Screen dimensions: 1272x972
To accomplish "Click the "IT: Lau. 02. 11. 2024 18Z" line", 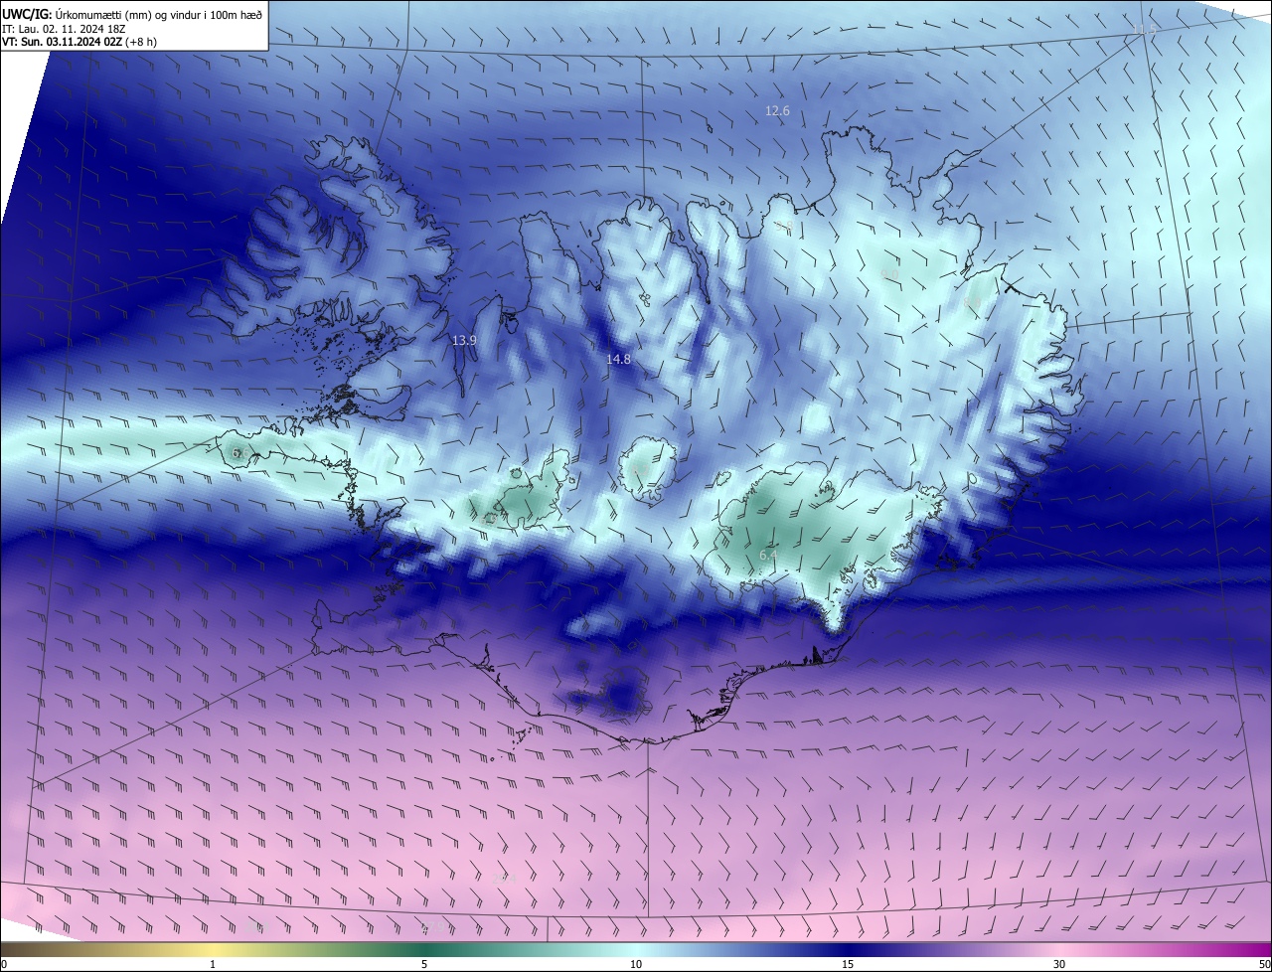I will (63, 28).
